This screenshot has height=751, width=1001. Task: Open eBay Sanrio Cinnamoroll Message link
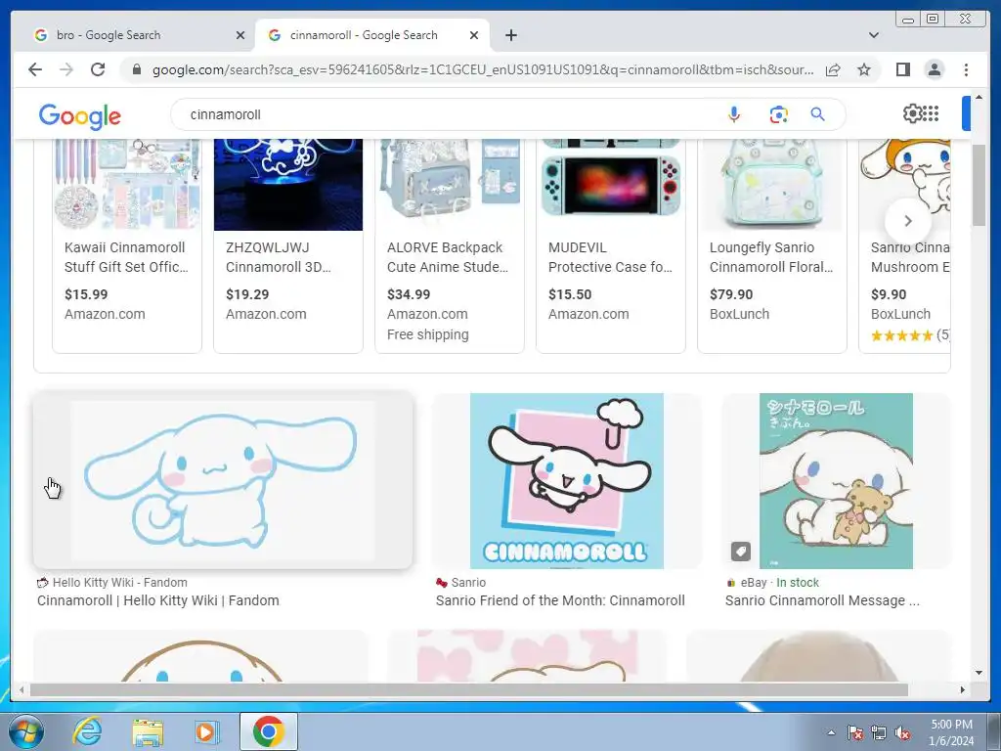(x=822, y=601)
